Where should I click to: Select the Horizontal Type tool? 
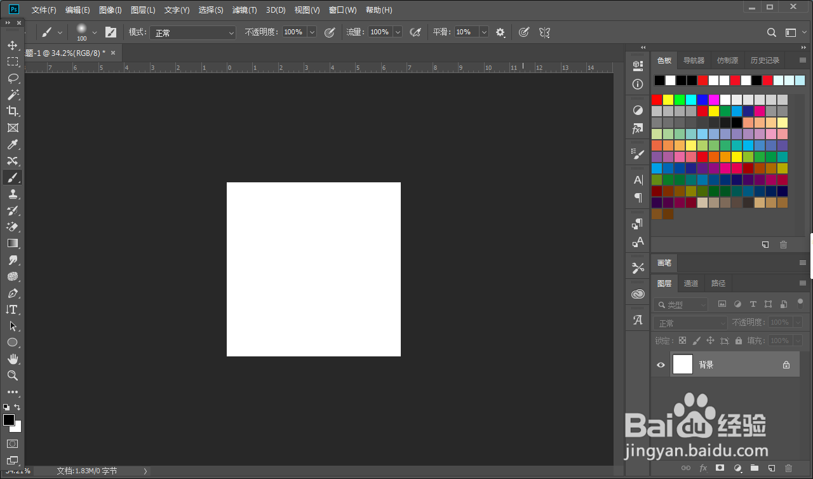click(x=12, y=309)
